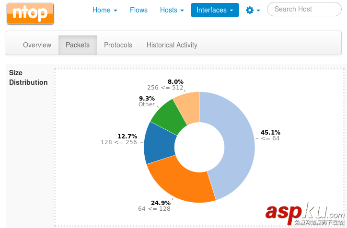This screenshot has height=228, width=347.
Task: Expand the Interfaces dropdown button
Action: [215, 10]
